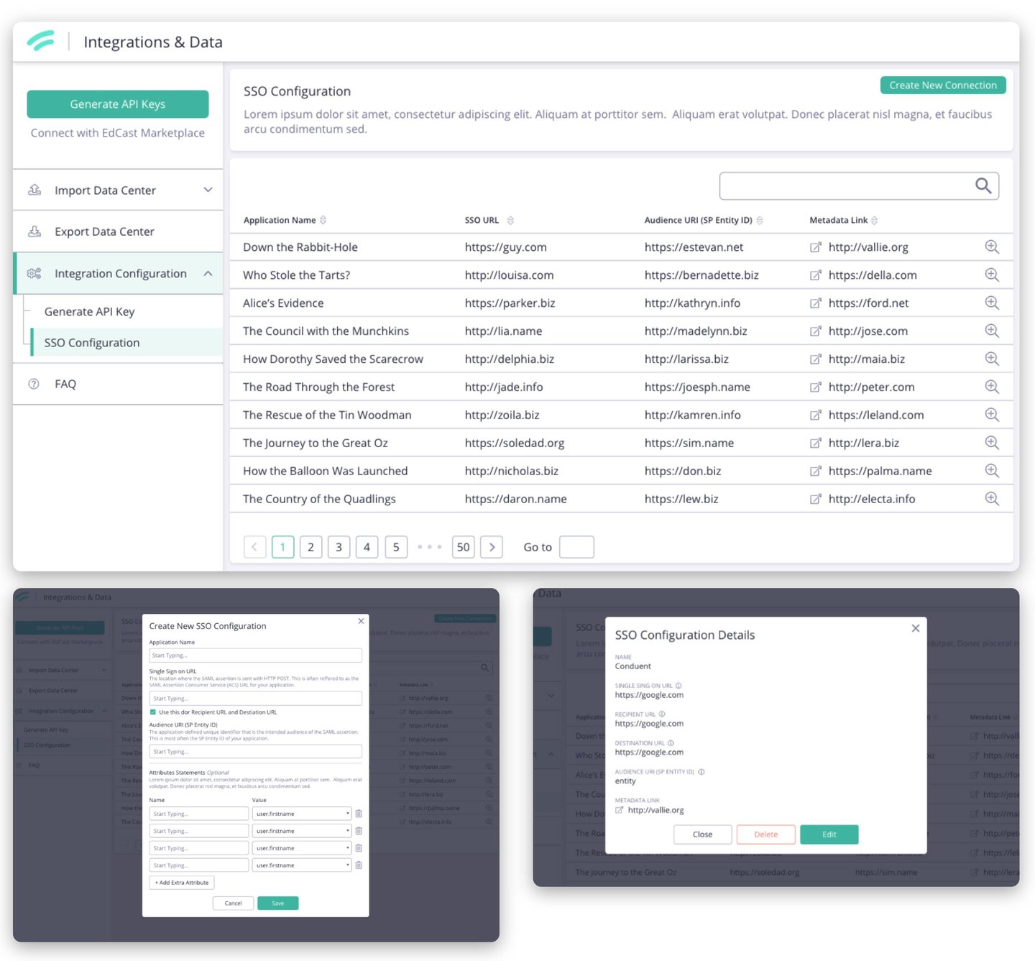The height and width of the screenshot is (961, 1035).
Task: Click the search magnifier icon
Action: pyautogui.click(x=983, y=186)
